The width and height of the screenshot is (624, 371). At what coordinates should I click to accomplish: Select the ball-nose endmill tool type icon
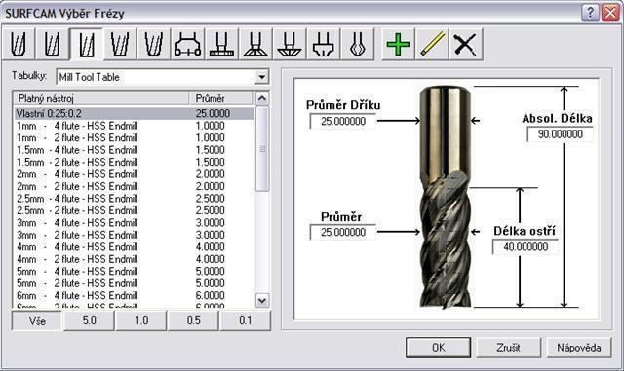point(19,44)
